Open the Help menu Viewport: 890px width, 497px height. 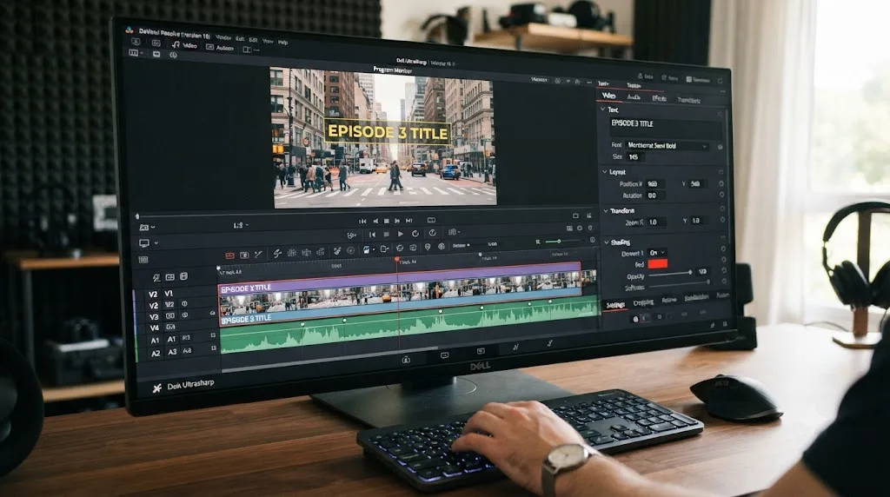pos(282,42)
